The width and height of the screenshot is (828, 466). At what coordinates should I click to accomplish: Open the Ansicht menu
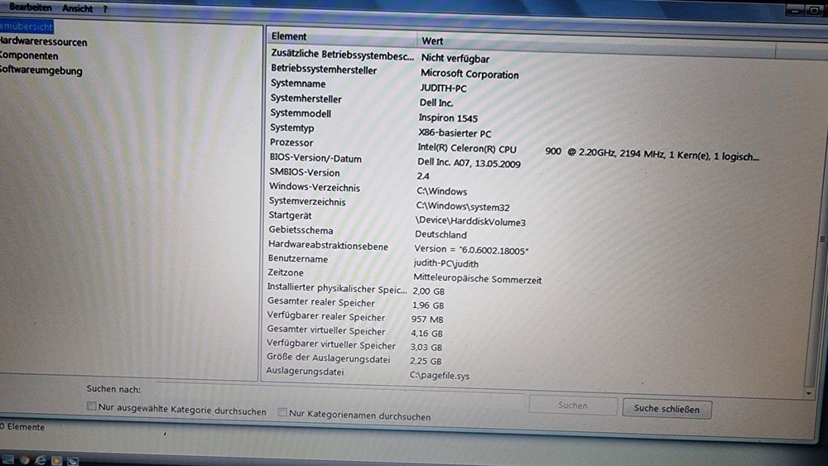[x=78, y=8]
